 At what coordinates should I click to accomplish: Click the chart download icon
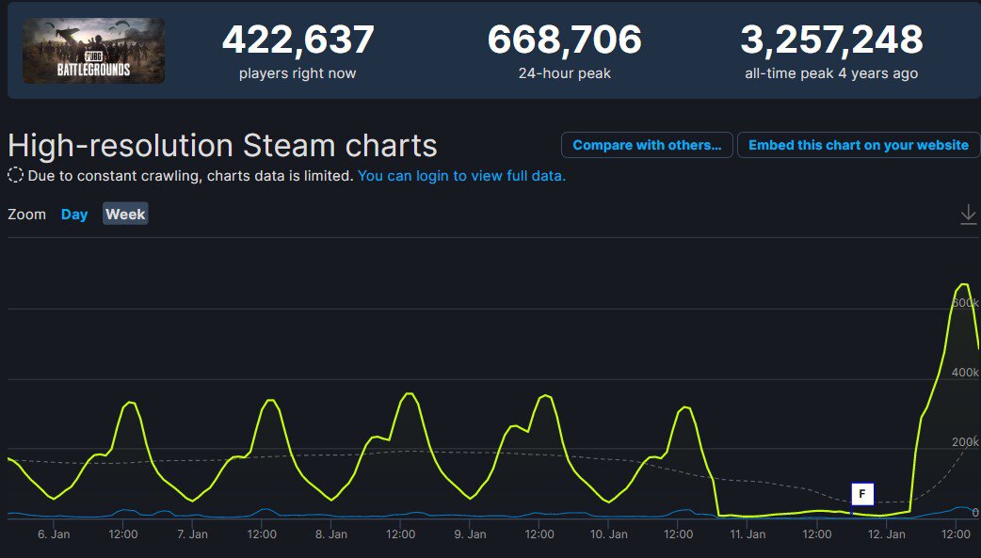point(968,215)
